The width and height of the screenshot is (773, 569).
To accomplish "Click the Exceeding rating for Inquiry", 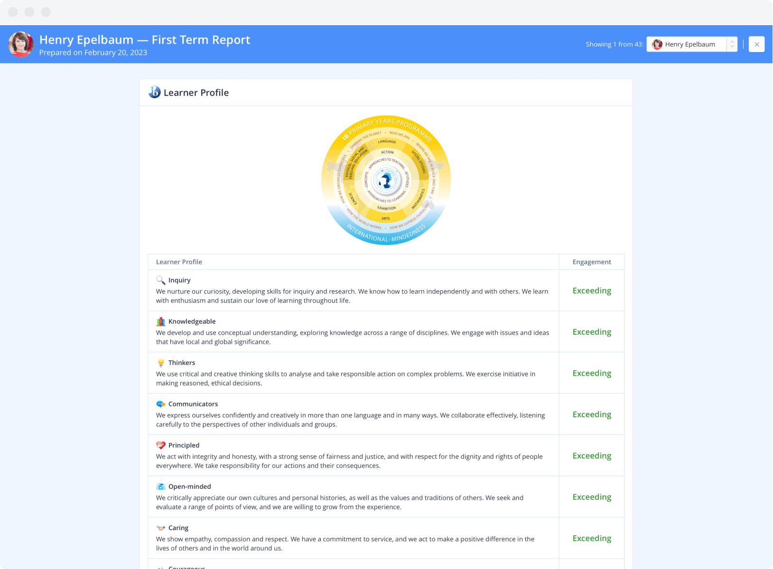I will [x=591, y=291].
